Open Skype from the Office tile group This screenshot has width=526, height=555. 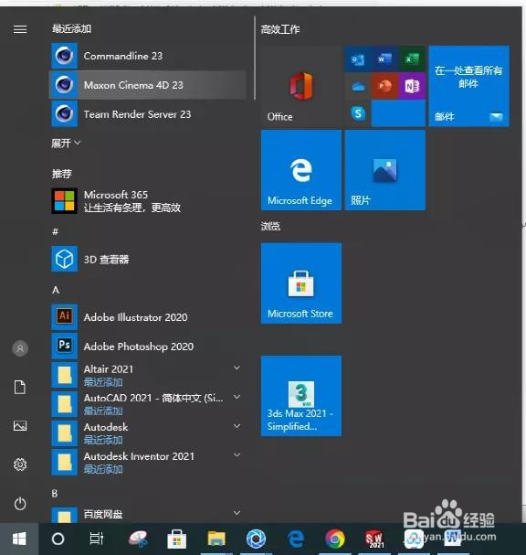tap(357, 113)
